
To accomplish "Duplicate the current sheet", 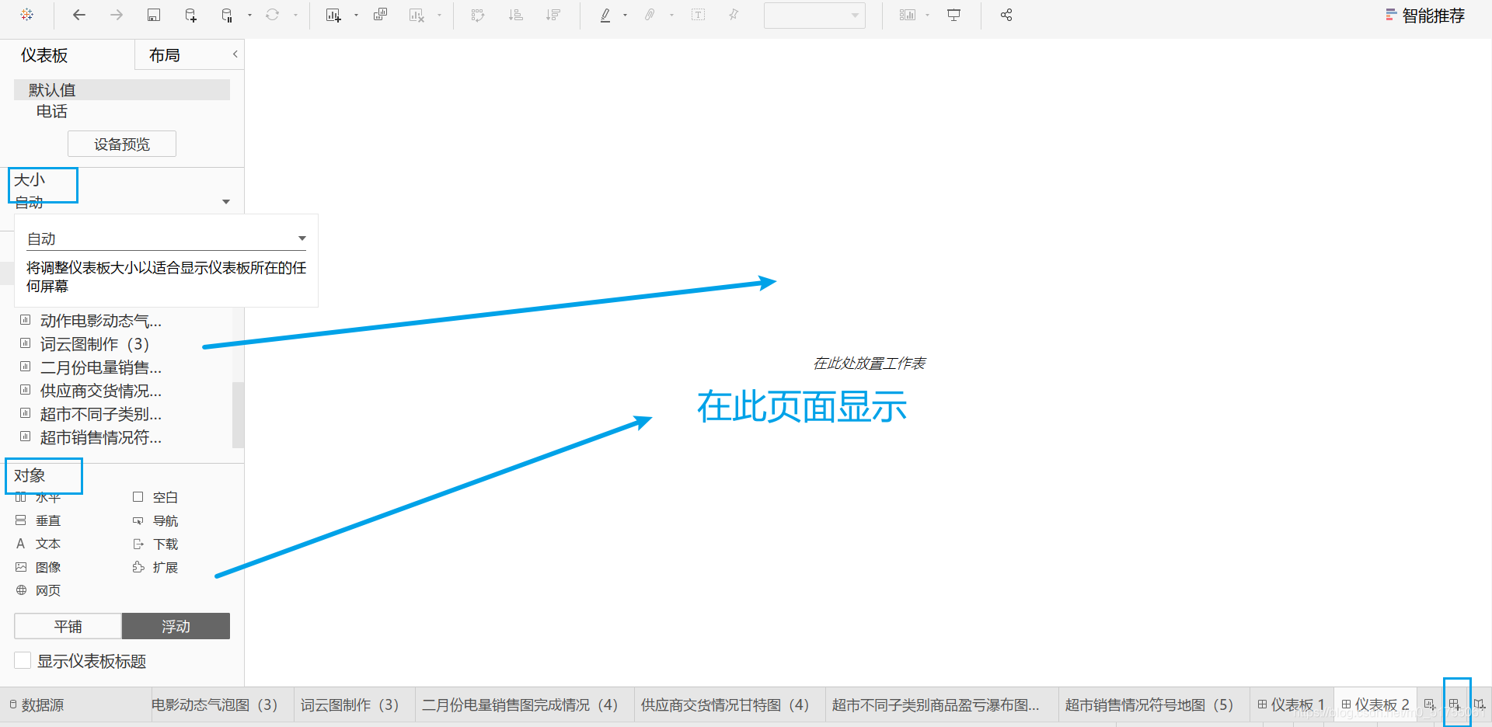I will pyautogui.click(x=380, y=15).
